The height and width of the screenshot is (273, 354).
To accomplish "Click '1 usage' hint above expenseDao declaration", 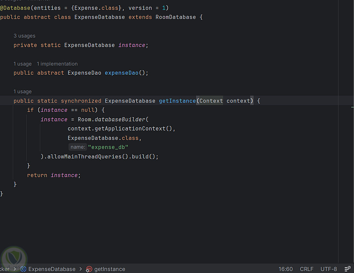I will point(23,64).
